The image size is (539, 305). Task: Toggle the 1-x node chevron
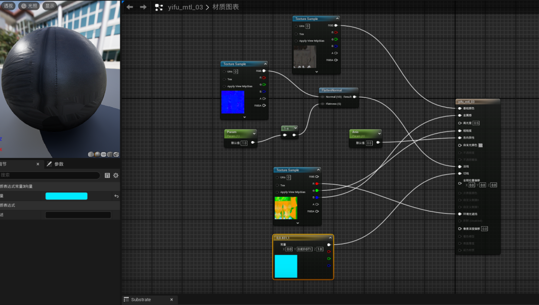[x=295, y=128]
